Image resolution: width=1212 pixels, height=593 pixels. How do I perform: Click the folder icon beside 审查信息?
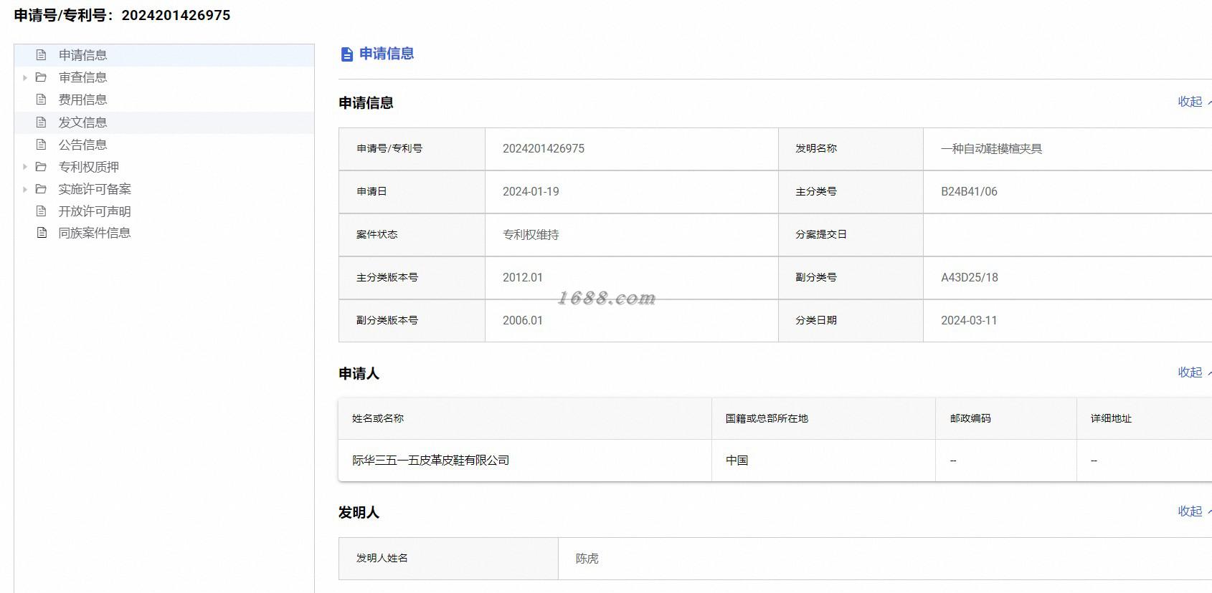42,77
